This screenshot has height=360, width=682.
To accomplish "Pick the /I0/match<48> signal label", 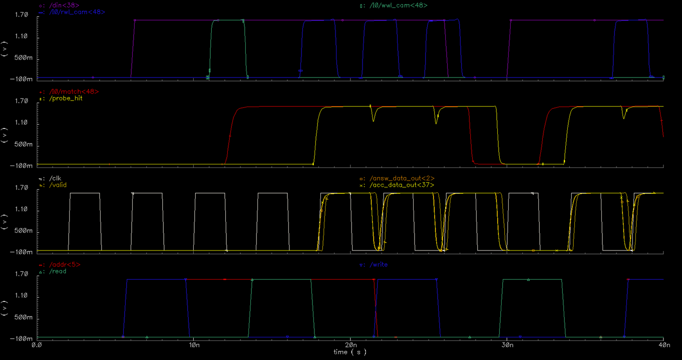I will (x=73, y=92).
